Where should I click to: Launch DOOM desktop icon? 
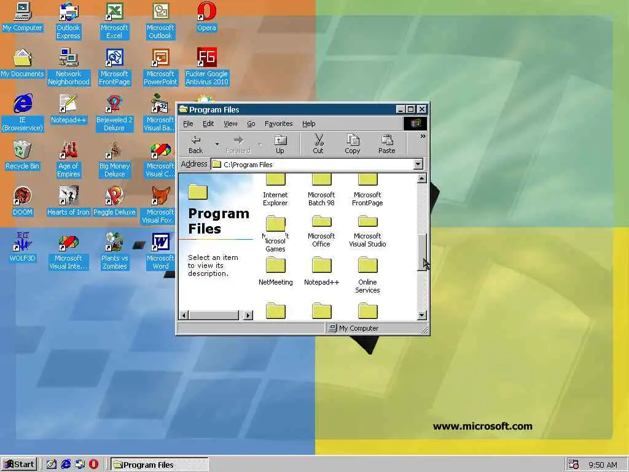point(23,201)
